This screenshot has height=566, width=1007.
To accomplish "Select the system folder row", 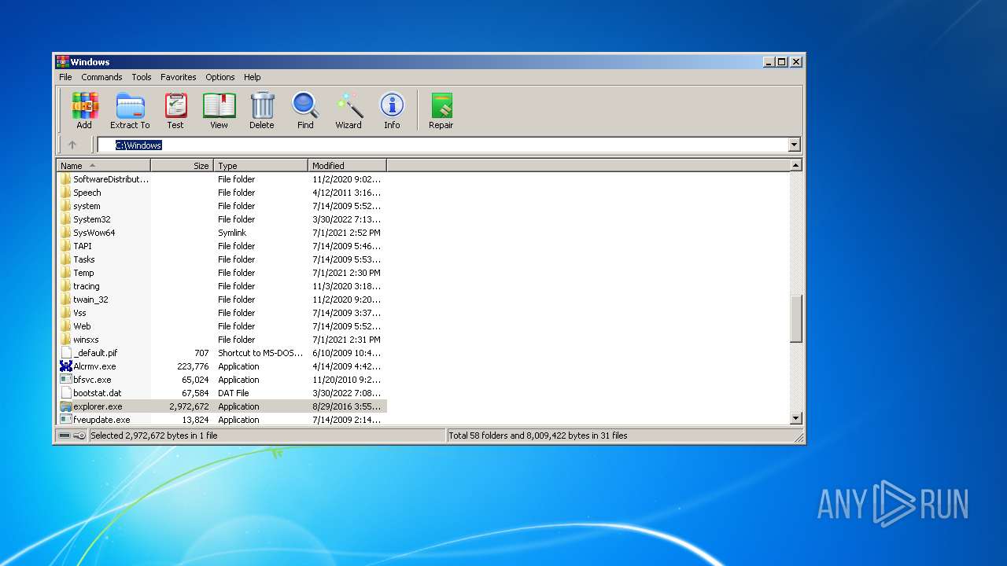I will click(221, 206).
